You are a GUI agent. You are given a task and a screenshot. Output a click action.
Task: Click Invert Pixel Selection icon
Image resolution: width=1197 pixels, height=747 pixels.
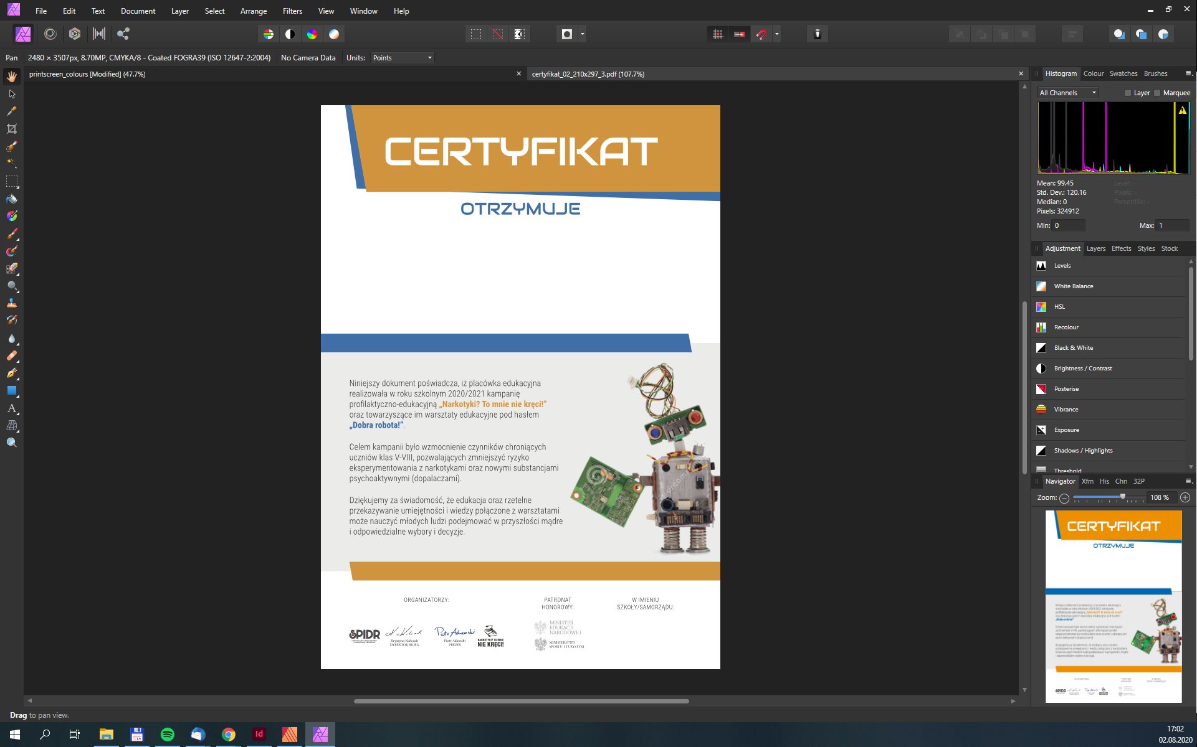[x=520, y=34]
